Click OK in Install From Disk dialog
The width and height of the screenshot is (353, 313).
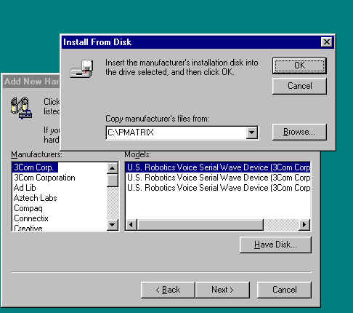coord(299,66)
